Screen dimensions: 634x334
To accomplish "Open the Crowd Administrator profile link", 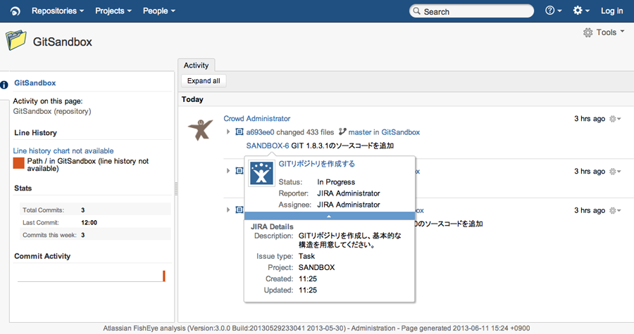I will tap(256, 119).
